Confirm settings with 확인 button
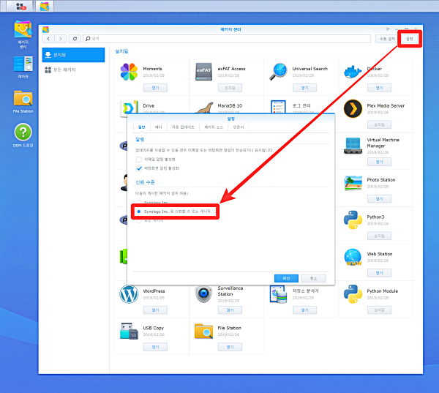This screenshot has height=393, width=439. click(286, 278)
